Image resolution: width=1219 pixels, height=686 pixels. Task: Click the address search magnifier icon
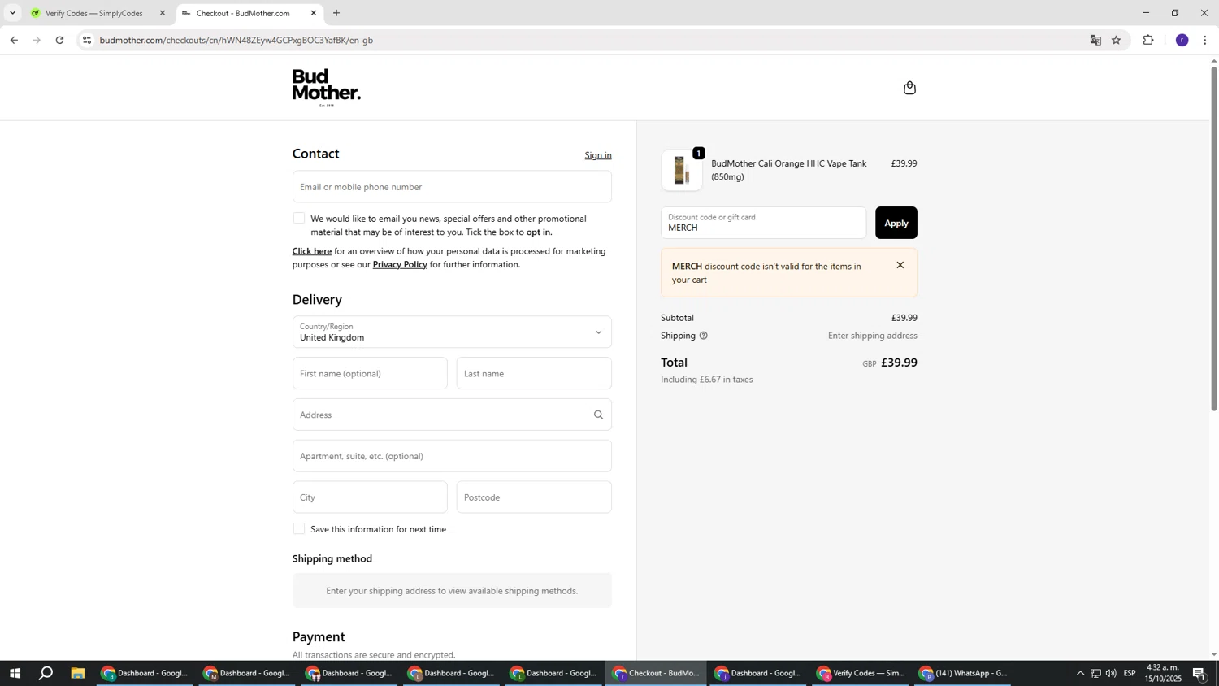point(598,415)
